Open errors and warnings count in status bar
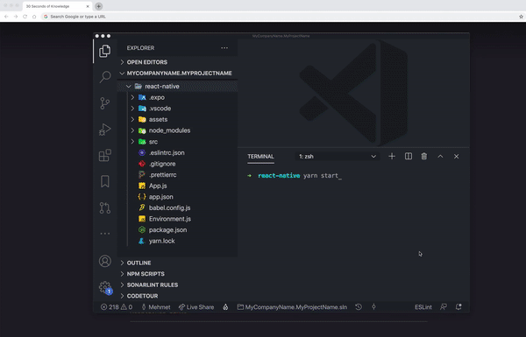 coord(117,307)
